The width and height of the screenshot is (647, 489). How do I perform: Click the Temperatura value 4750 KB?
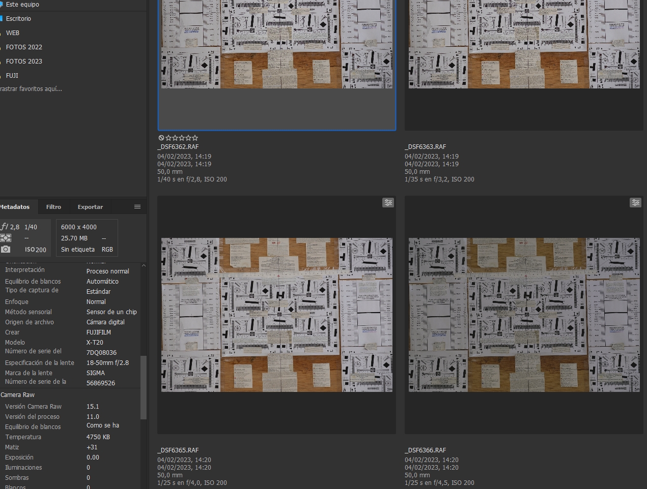click(98, 437)
